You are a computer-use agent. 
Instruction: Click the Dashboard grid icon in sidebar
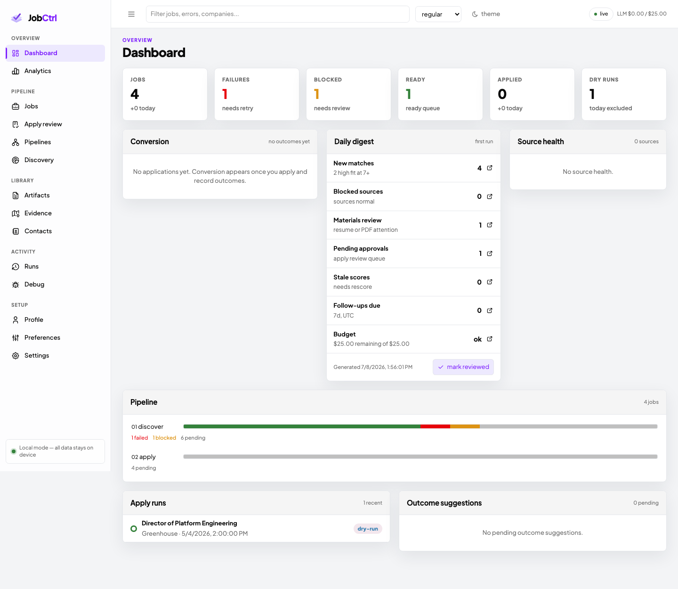coord(16,53)
